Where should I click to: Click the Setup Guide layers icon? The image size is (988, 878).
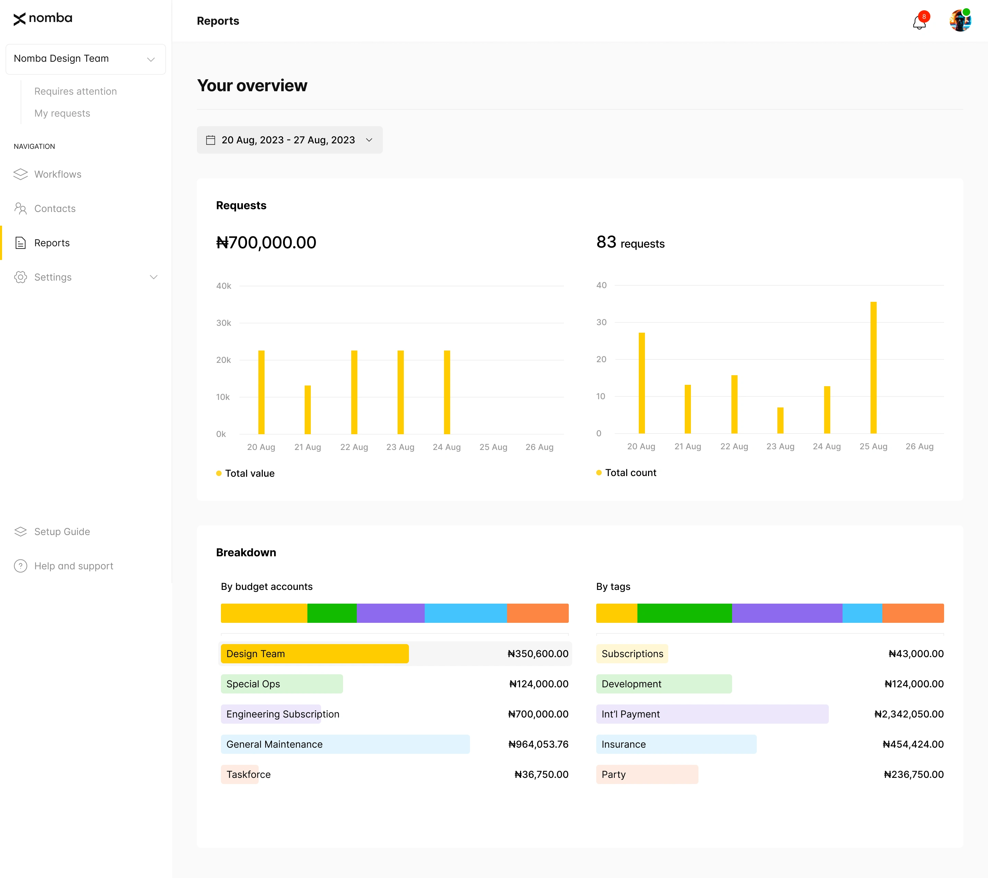tap(21, 531)
